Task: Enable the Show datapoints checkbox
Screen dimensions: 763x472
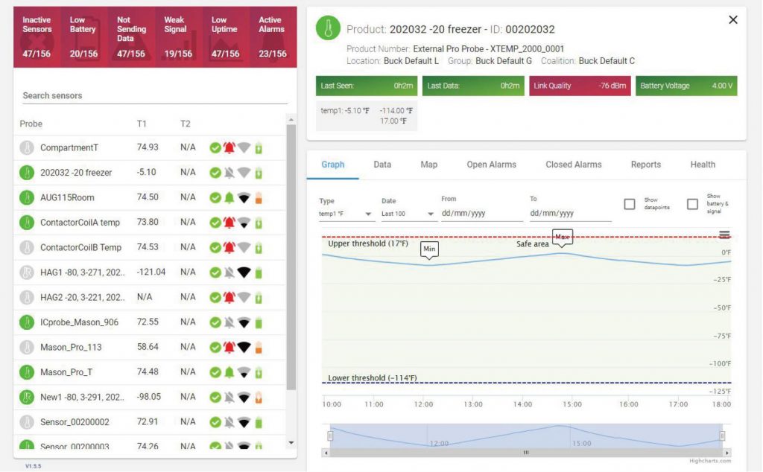Action: point(630,204)
